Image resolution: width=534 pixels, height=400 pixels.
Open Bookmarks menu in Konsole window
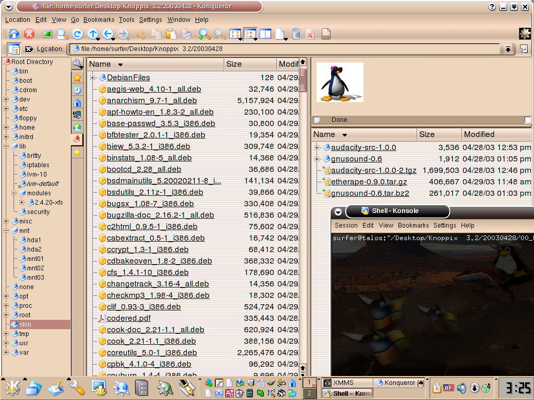point(413,226)
